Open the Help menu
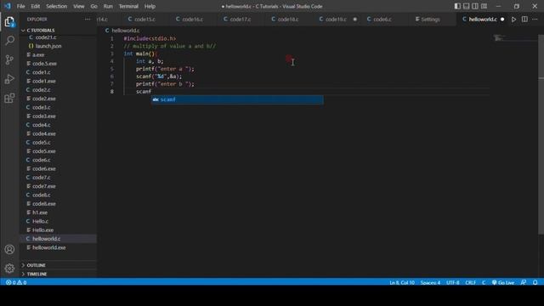The width and height of the screenshot is (544, 306). [150, 6]
